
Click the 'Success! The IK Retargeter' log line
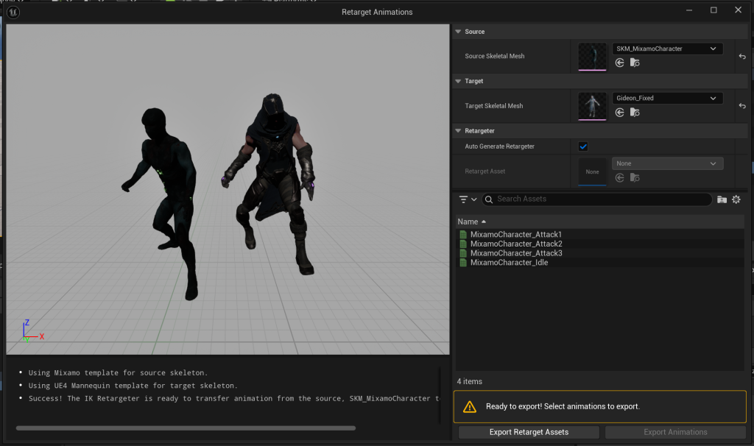click(233, 398)
